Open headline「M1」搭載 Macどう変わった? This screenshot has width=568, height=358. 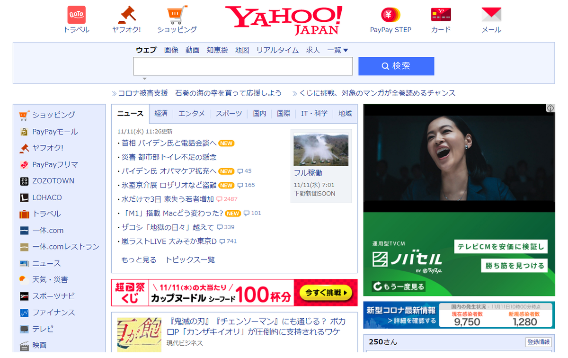coord(172,213)
